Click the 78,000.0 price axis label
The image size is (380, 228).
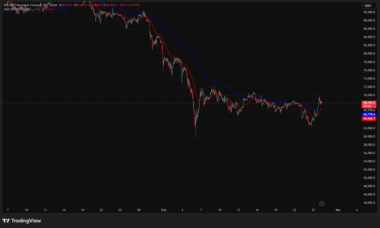[369, 62]
